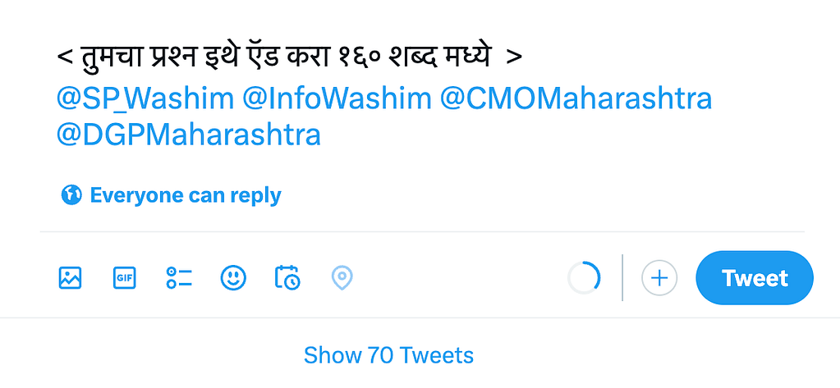Image resolution: width=840 pixels, height=388 pixels.
Task: Place cursor in the Marathi placeholder text
Action: [289, 58]
